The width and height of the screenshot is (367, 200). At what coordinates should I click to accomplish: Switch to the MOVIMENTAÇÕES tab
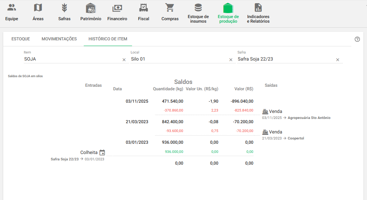point(59,39)
